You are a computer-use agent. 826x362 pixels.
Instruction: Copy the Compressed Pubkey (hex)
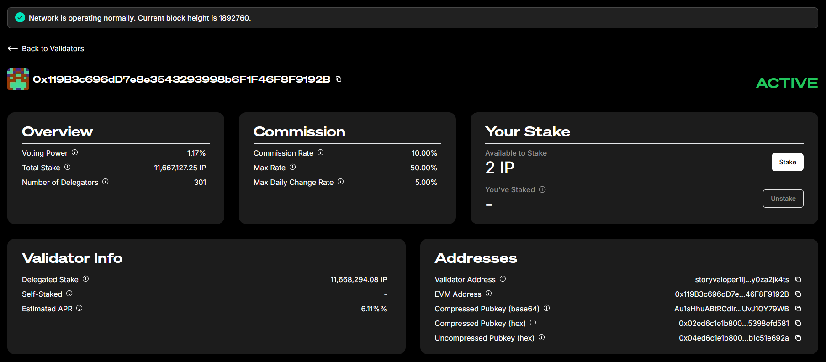pyautogui.click(x=798, y=323)
